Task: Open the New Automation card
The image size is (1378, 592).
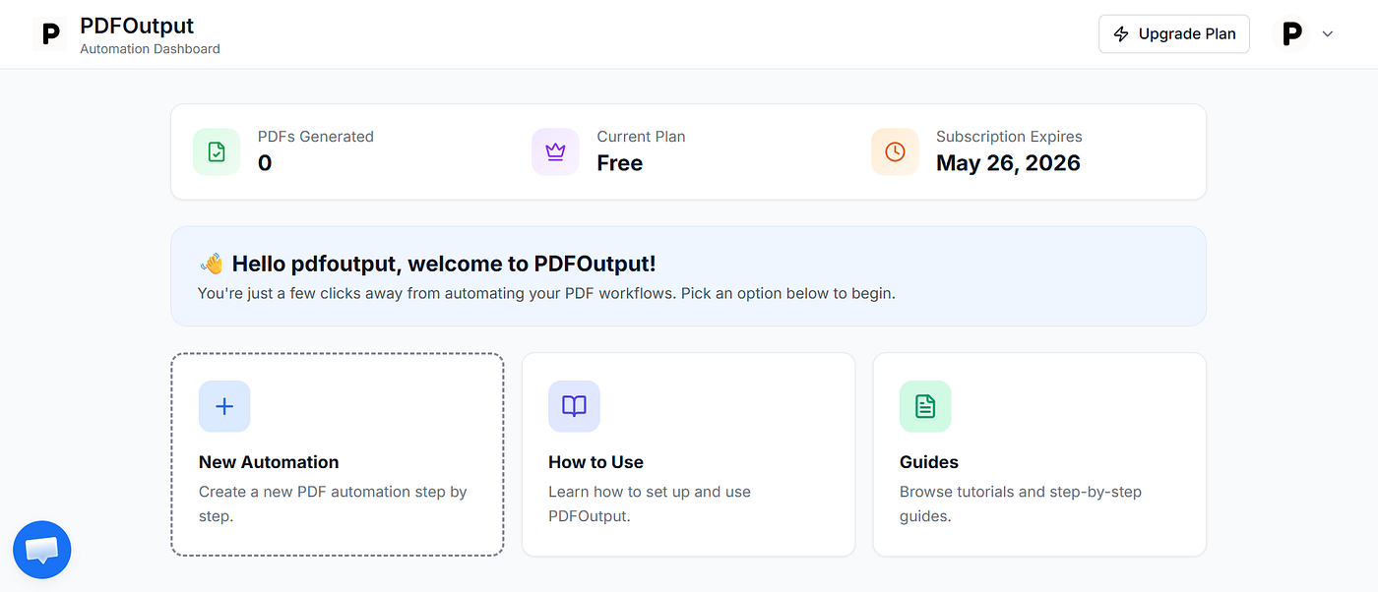Action: (338, 454)
